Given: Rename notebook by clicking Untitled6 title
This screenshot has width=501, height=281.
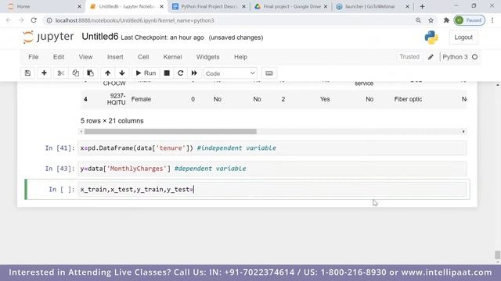Looking at the screenshot, I should pyautogui.click(x=100, y=37).
